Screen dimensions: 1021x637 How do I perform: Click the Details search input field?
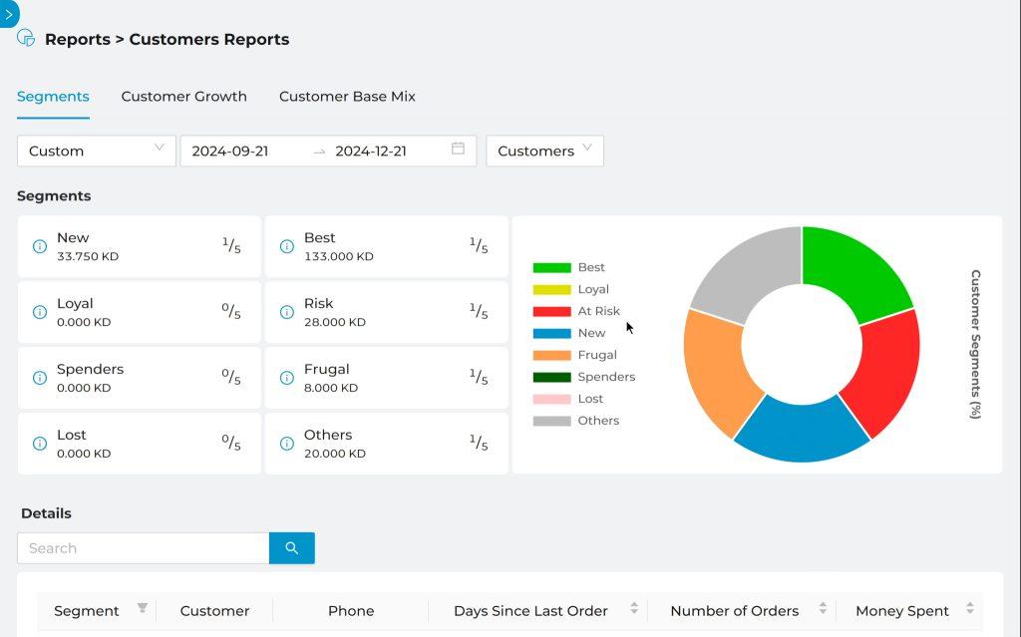[x=144, y=548]
